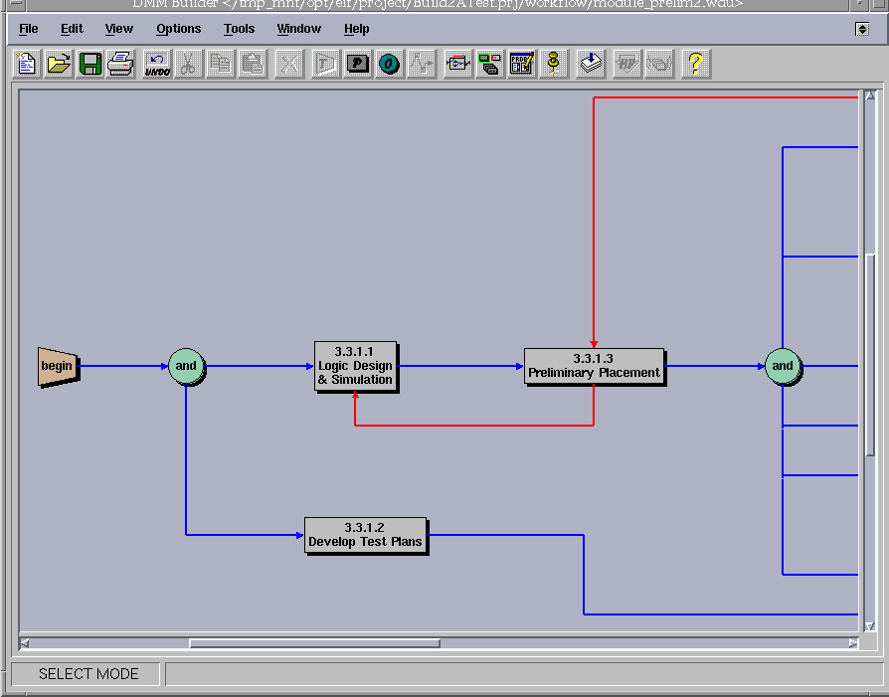Image resolution: width=889 pixels, height=697 pixels.
Task: Select the Logic Design & Simulation task box
Action: (356, 366)
